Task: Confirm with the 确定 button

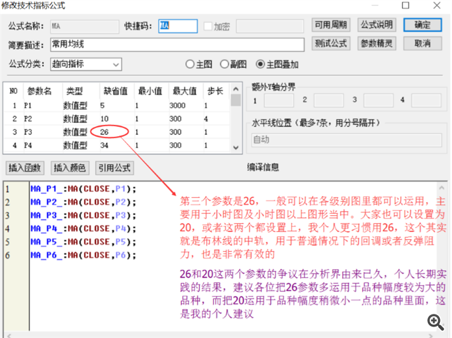Action: coord(422,25)
